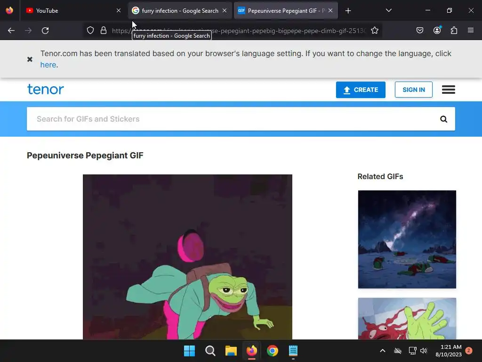
Task: Close the Google Search tab
Action: tap(225, 10)
